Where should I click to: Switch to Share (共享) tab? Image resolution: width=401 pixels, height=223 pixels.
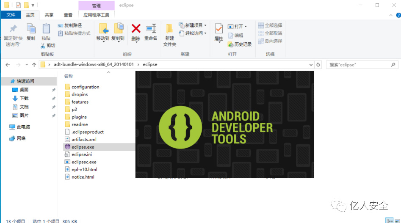click(x=49, y=15)
